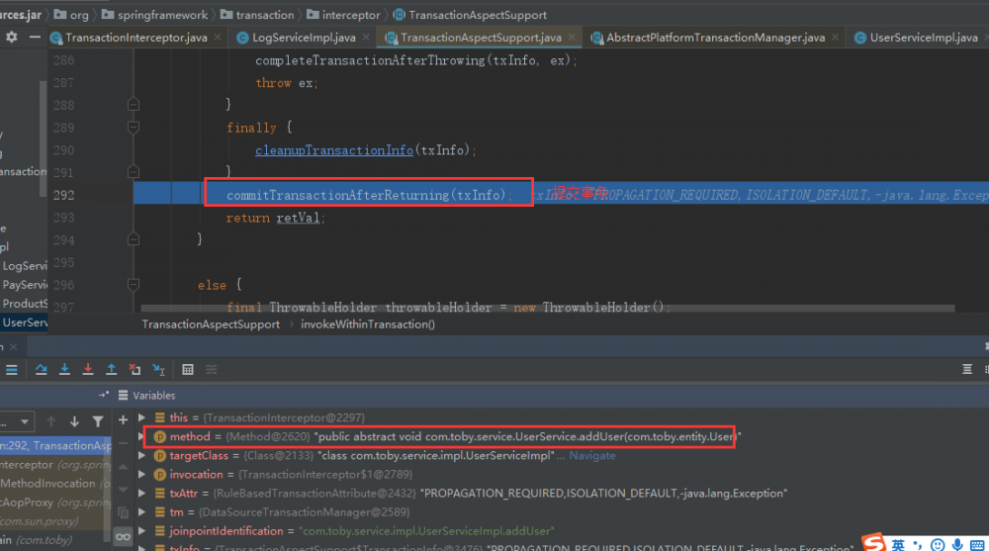The image size is (989, 551).
Task: Collapse the code fold marker at line 294
Action: [134, 238]
